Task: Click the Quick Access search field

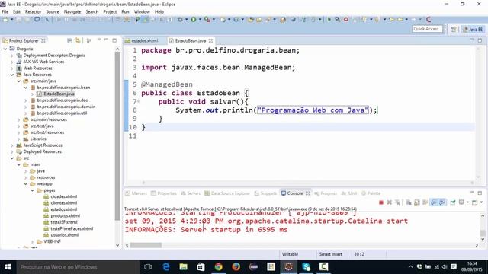Action: click(x=427, y=29)
